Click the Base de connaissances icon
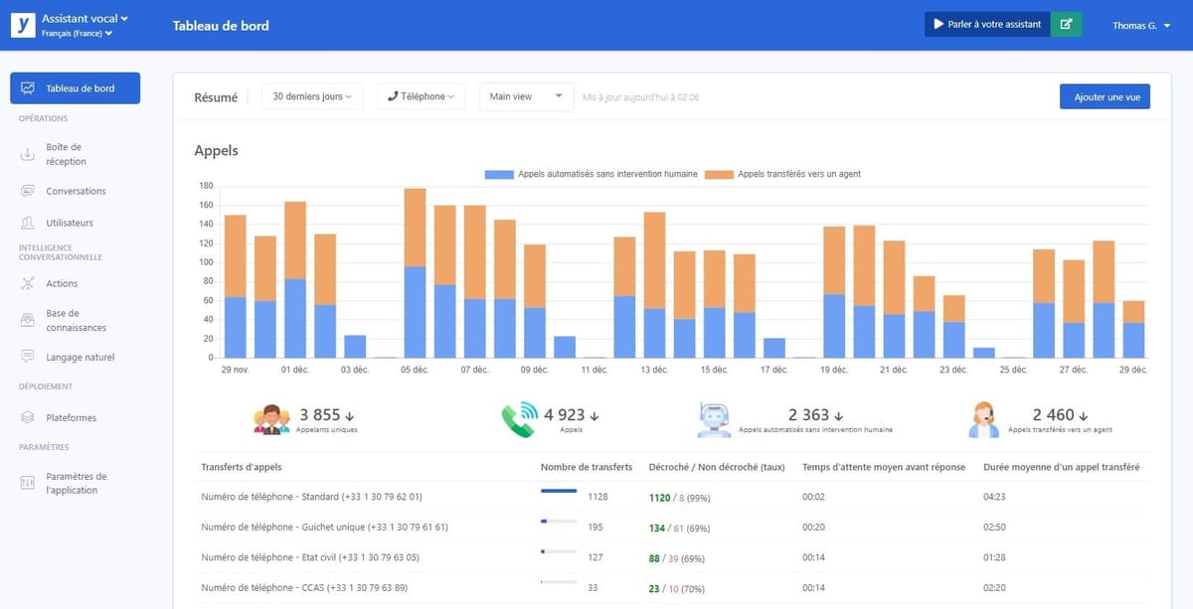The width and height of the screenshot is (1193, 609). pyautogui.click(x=27, y=320)
